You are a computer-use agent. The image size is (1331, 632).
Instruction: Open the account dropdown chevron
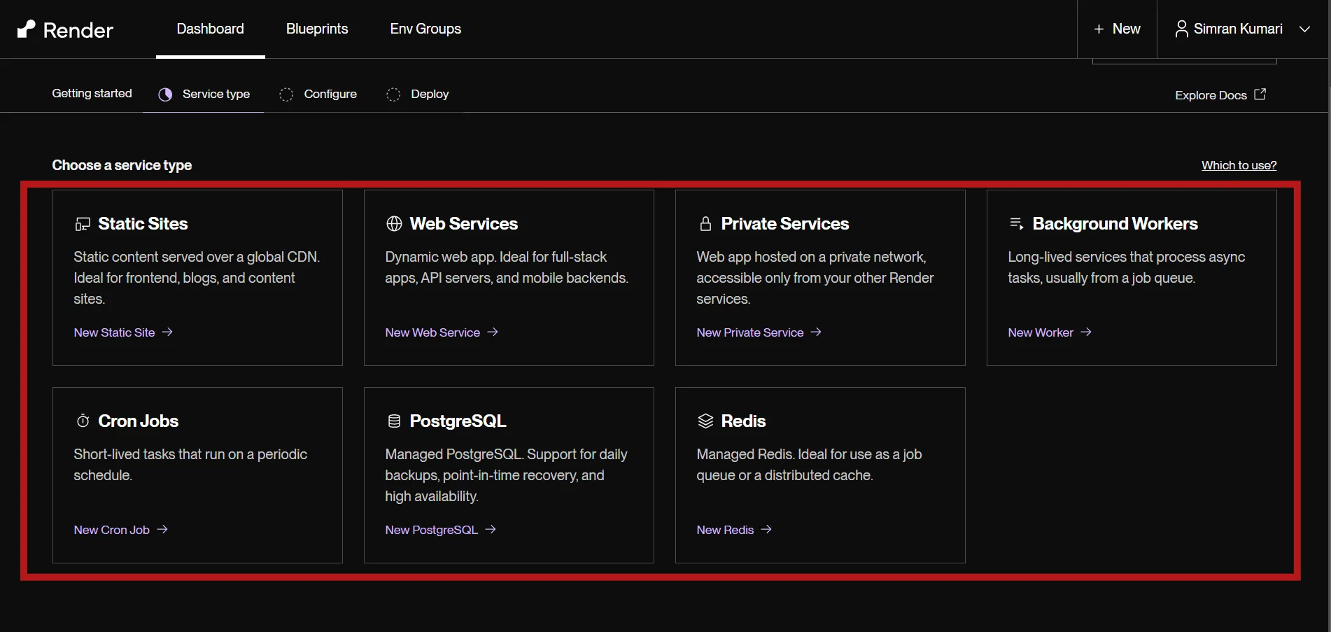tap(1306, 29)
